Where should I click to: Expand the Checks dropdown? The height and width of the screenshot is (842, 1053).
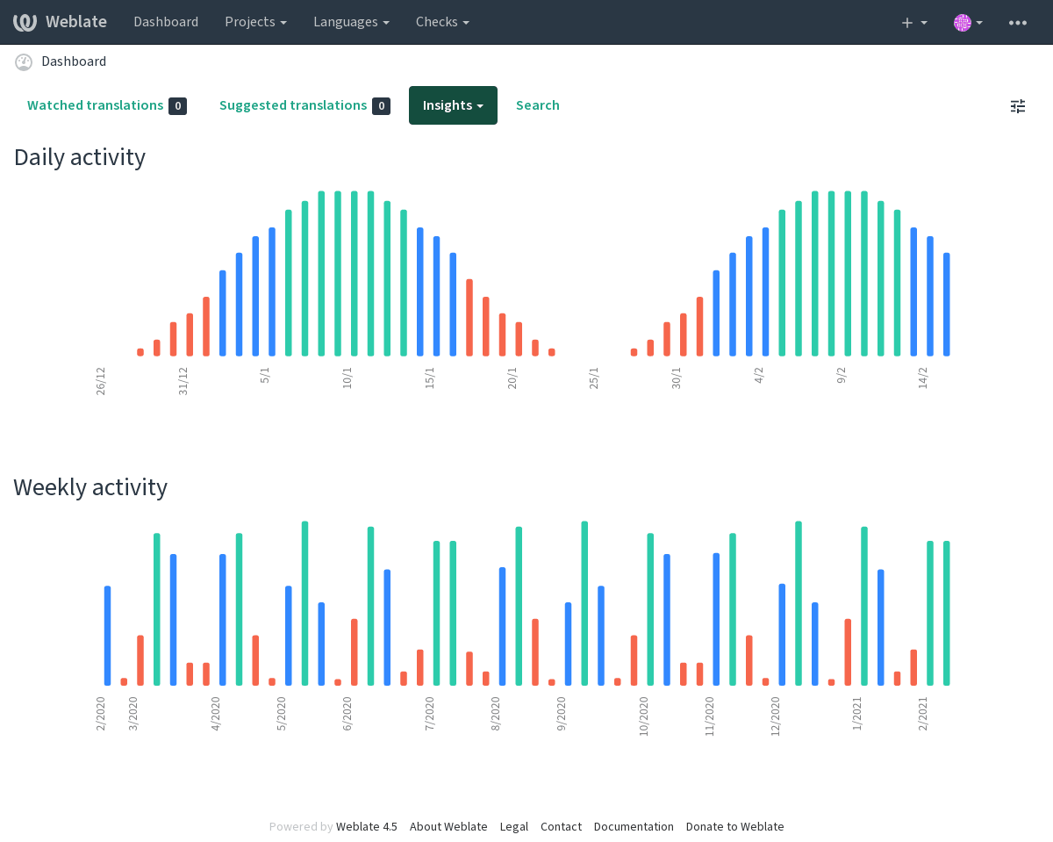click(442, 22)
